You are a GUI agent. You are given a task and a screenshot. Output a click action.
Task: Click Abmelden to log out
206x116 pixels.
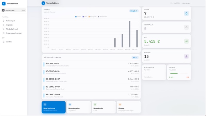(x=186, y=3)
